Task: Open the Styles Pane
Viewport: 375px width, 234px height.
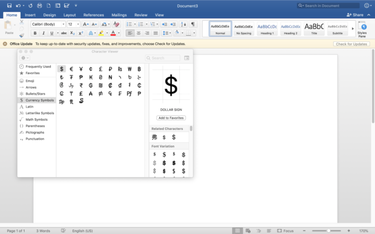Action: [x=362, y=30]
